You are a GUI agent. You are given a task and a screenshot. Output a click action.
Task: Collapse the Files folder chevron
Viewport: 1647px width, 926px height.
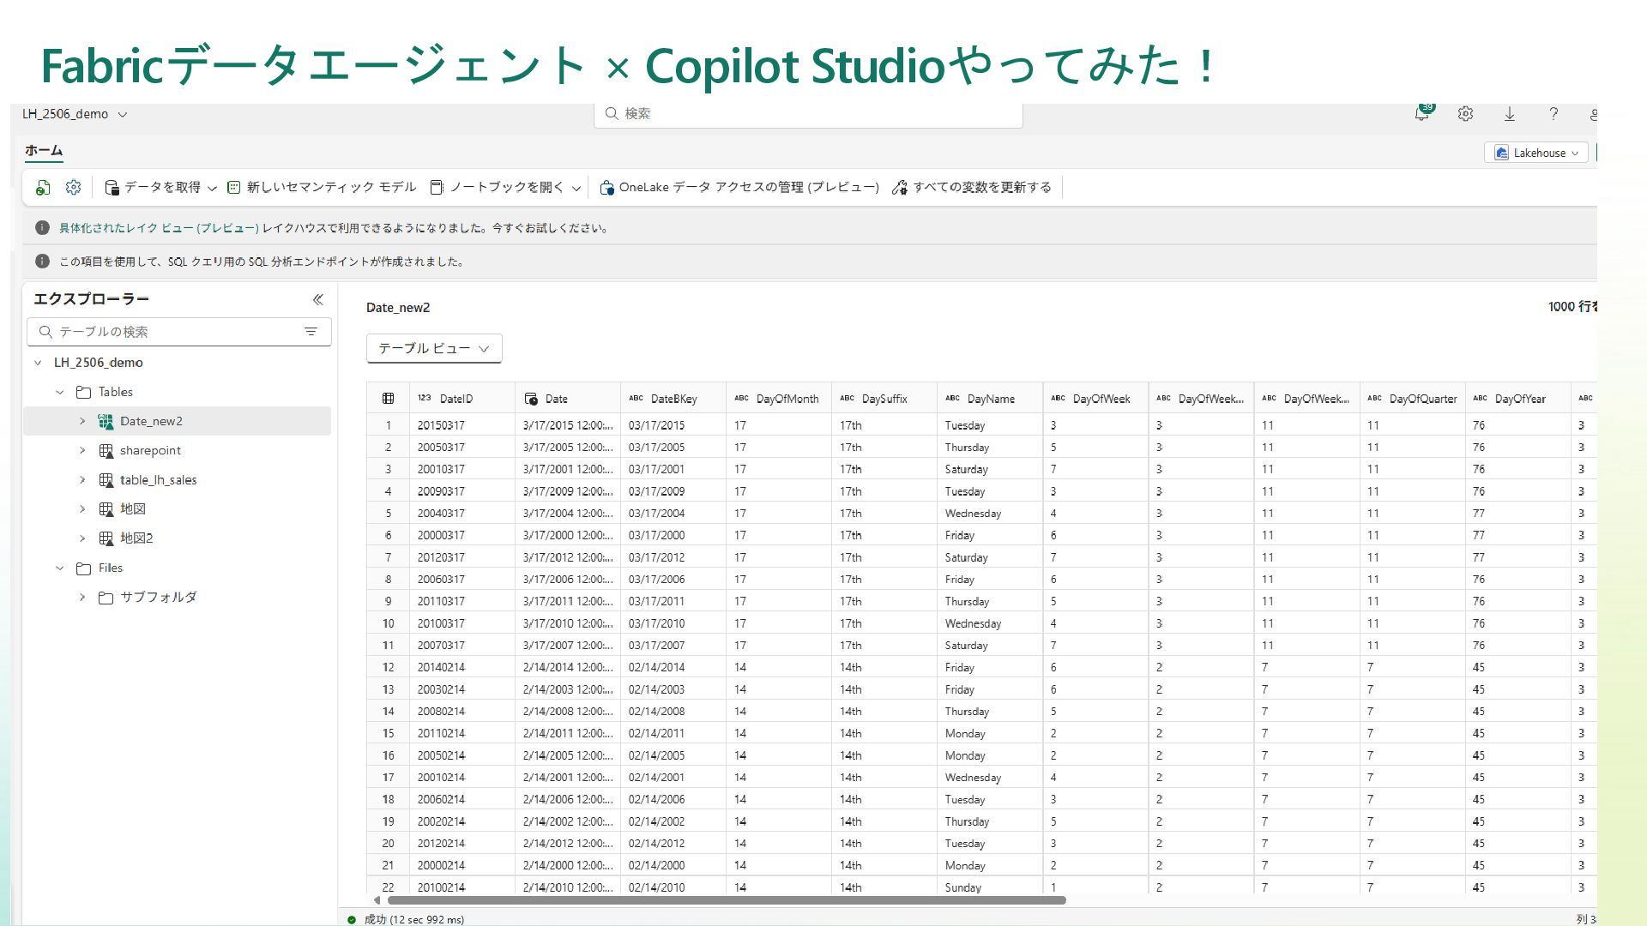click(60, 568)
